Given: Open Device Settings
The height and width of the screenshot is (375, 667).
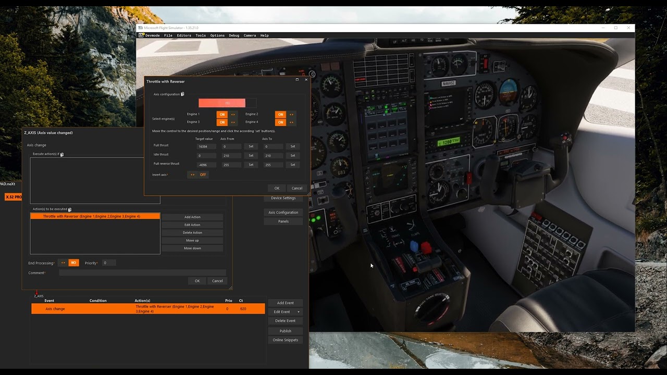Looking at the screenshot, I should [x=283, y=198].
